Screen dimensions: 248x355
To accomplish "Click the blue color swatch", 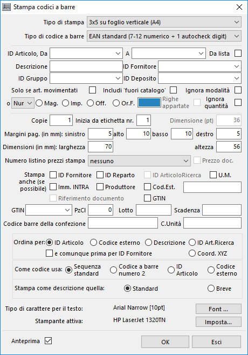I will point(149,103).
